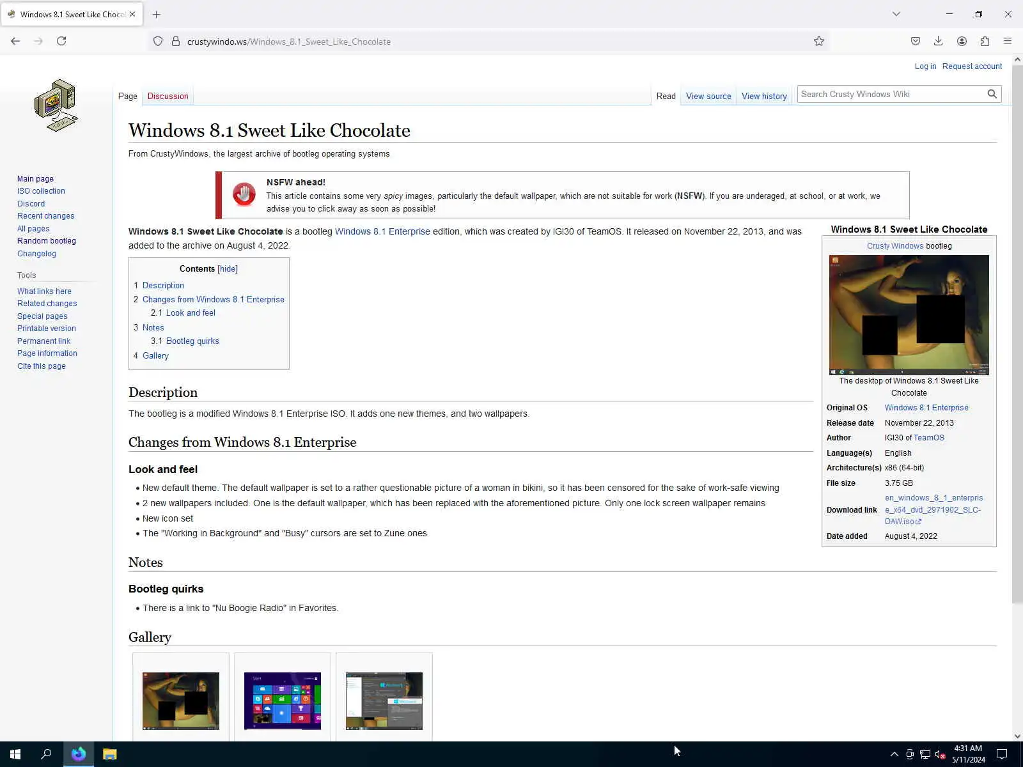Reload the current page
1023x767 pixels.
click(x=61, y=41)
